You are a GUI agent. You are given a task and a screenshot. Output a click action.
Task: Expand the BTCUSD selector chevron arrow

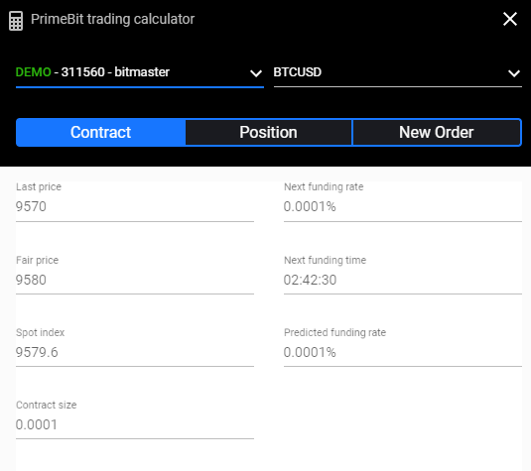[x=514, y=73]
